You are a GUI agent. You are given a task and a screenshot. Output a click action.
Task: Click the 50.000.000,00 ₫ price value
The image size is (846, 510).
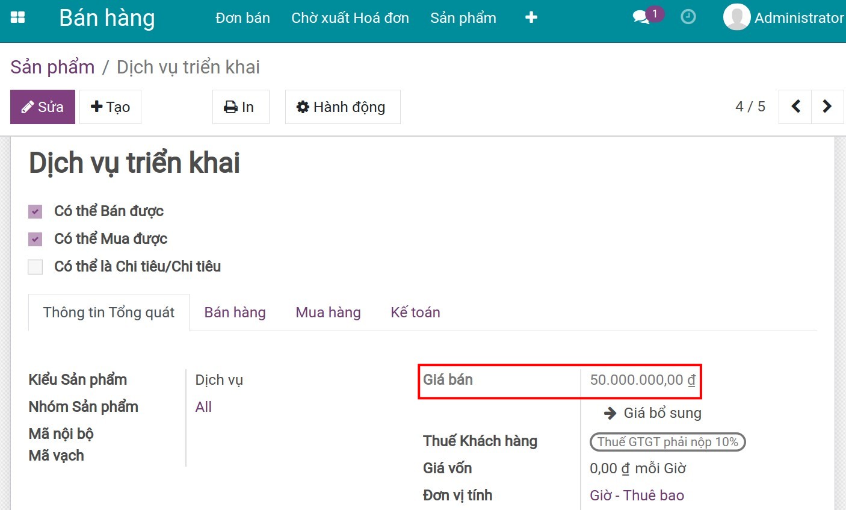pos(643,380)
